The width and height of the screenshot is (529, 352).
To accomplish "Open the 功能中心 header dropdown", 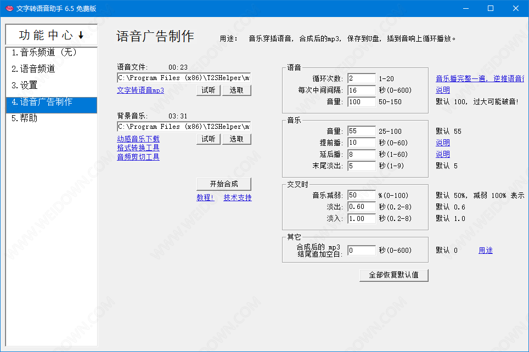I will click(51, 35).
